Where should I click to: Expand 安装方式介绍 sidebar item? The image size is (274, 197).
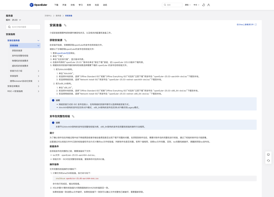point(39,71)
